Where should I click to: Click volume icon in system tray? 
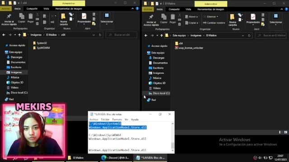click(x=260, y=157)
